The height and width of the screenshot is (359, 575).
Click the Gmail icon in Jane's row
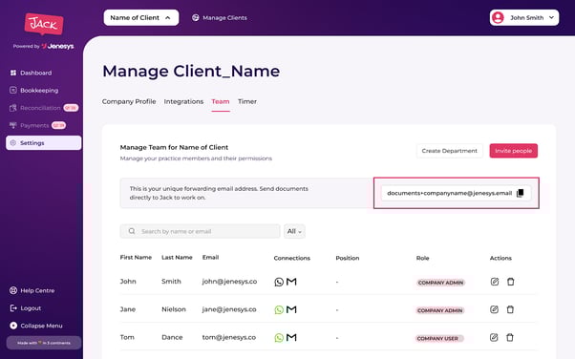[291, 309]
